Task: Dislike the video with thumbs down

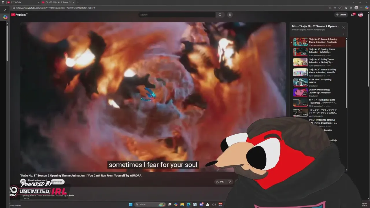Action: tap(229, 182)
